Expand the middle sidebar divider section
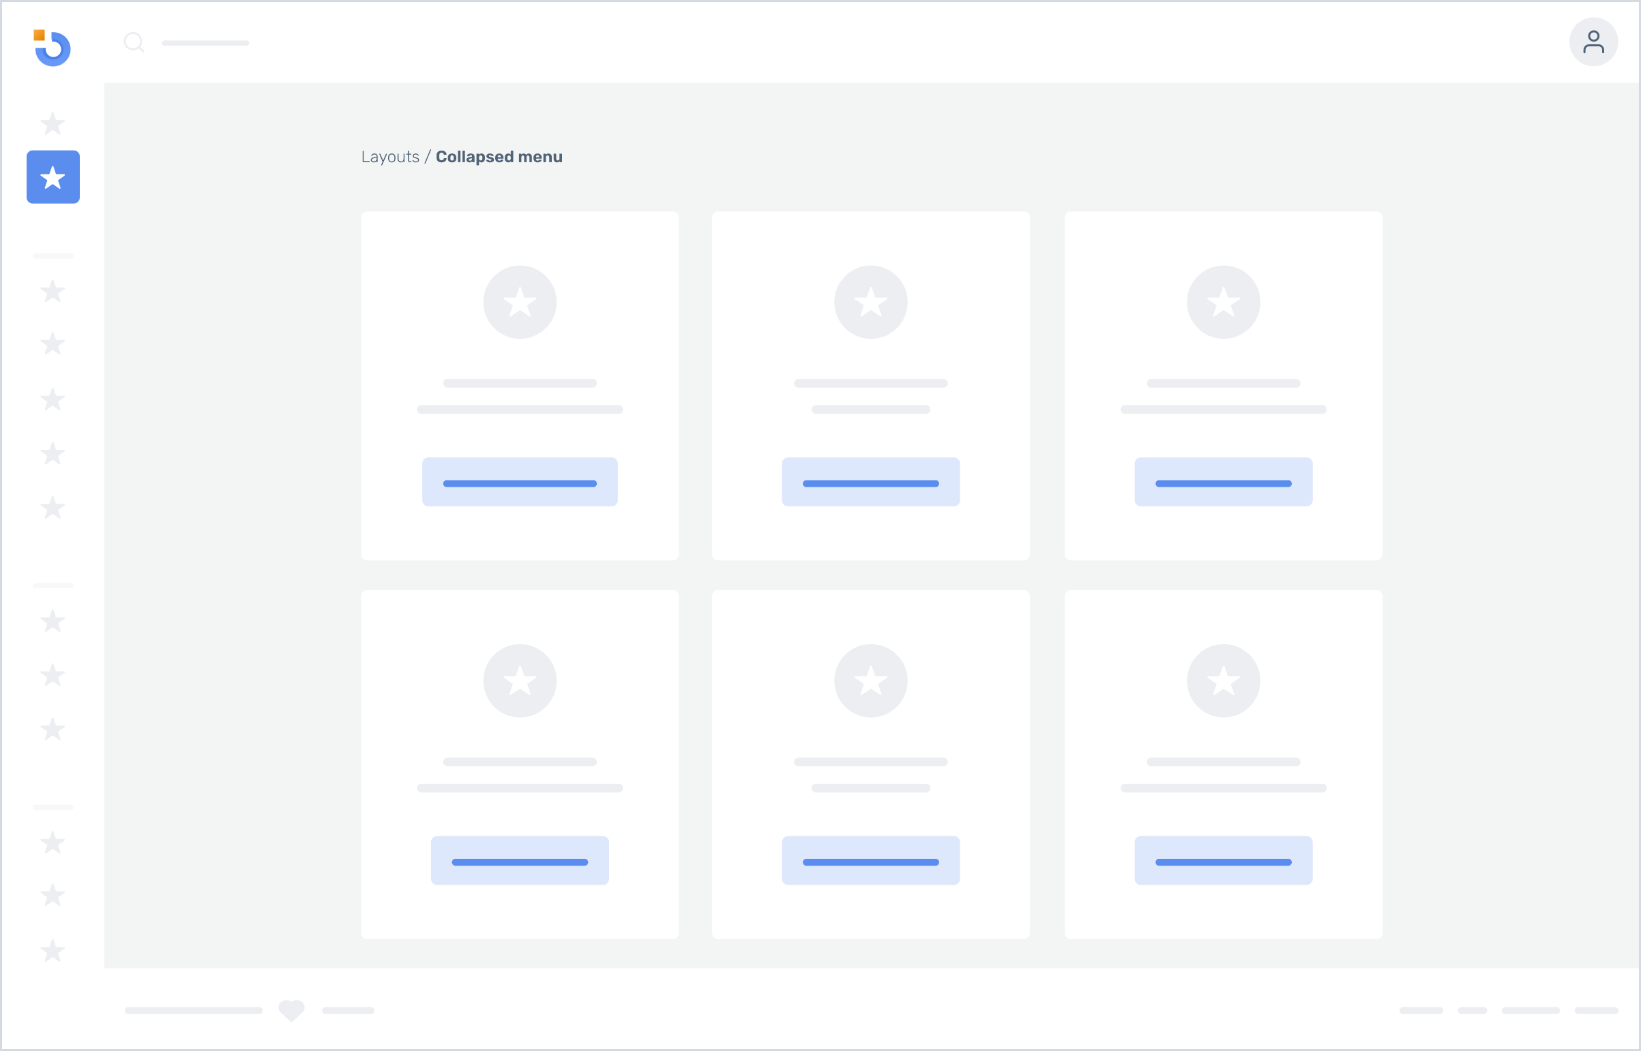 coord(53,585)
